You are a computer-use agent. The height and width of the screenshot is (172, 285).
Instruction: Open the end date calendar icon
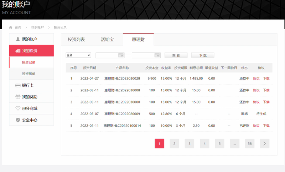tap(157, 55)
